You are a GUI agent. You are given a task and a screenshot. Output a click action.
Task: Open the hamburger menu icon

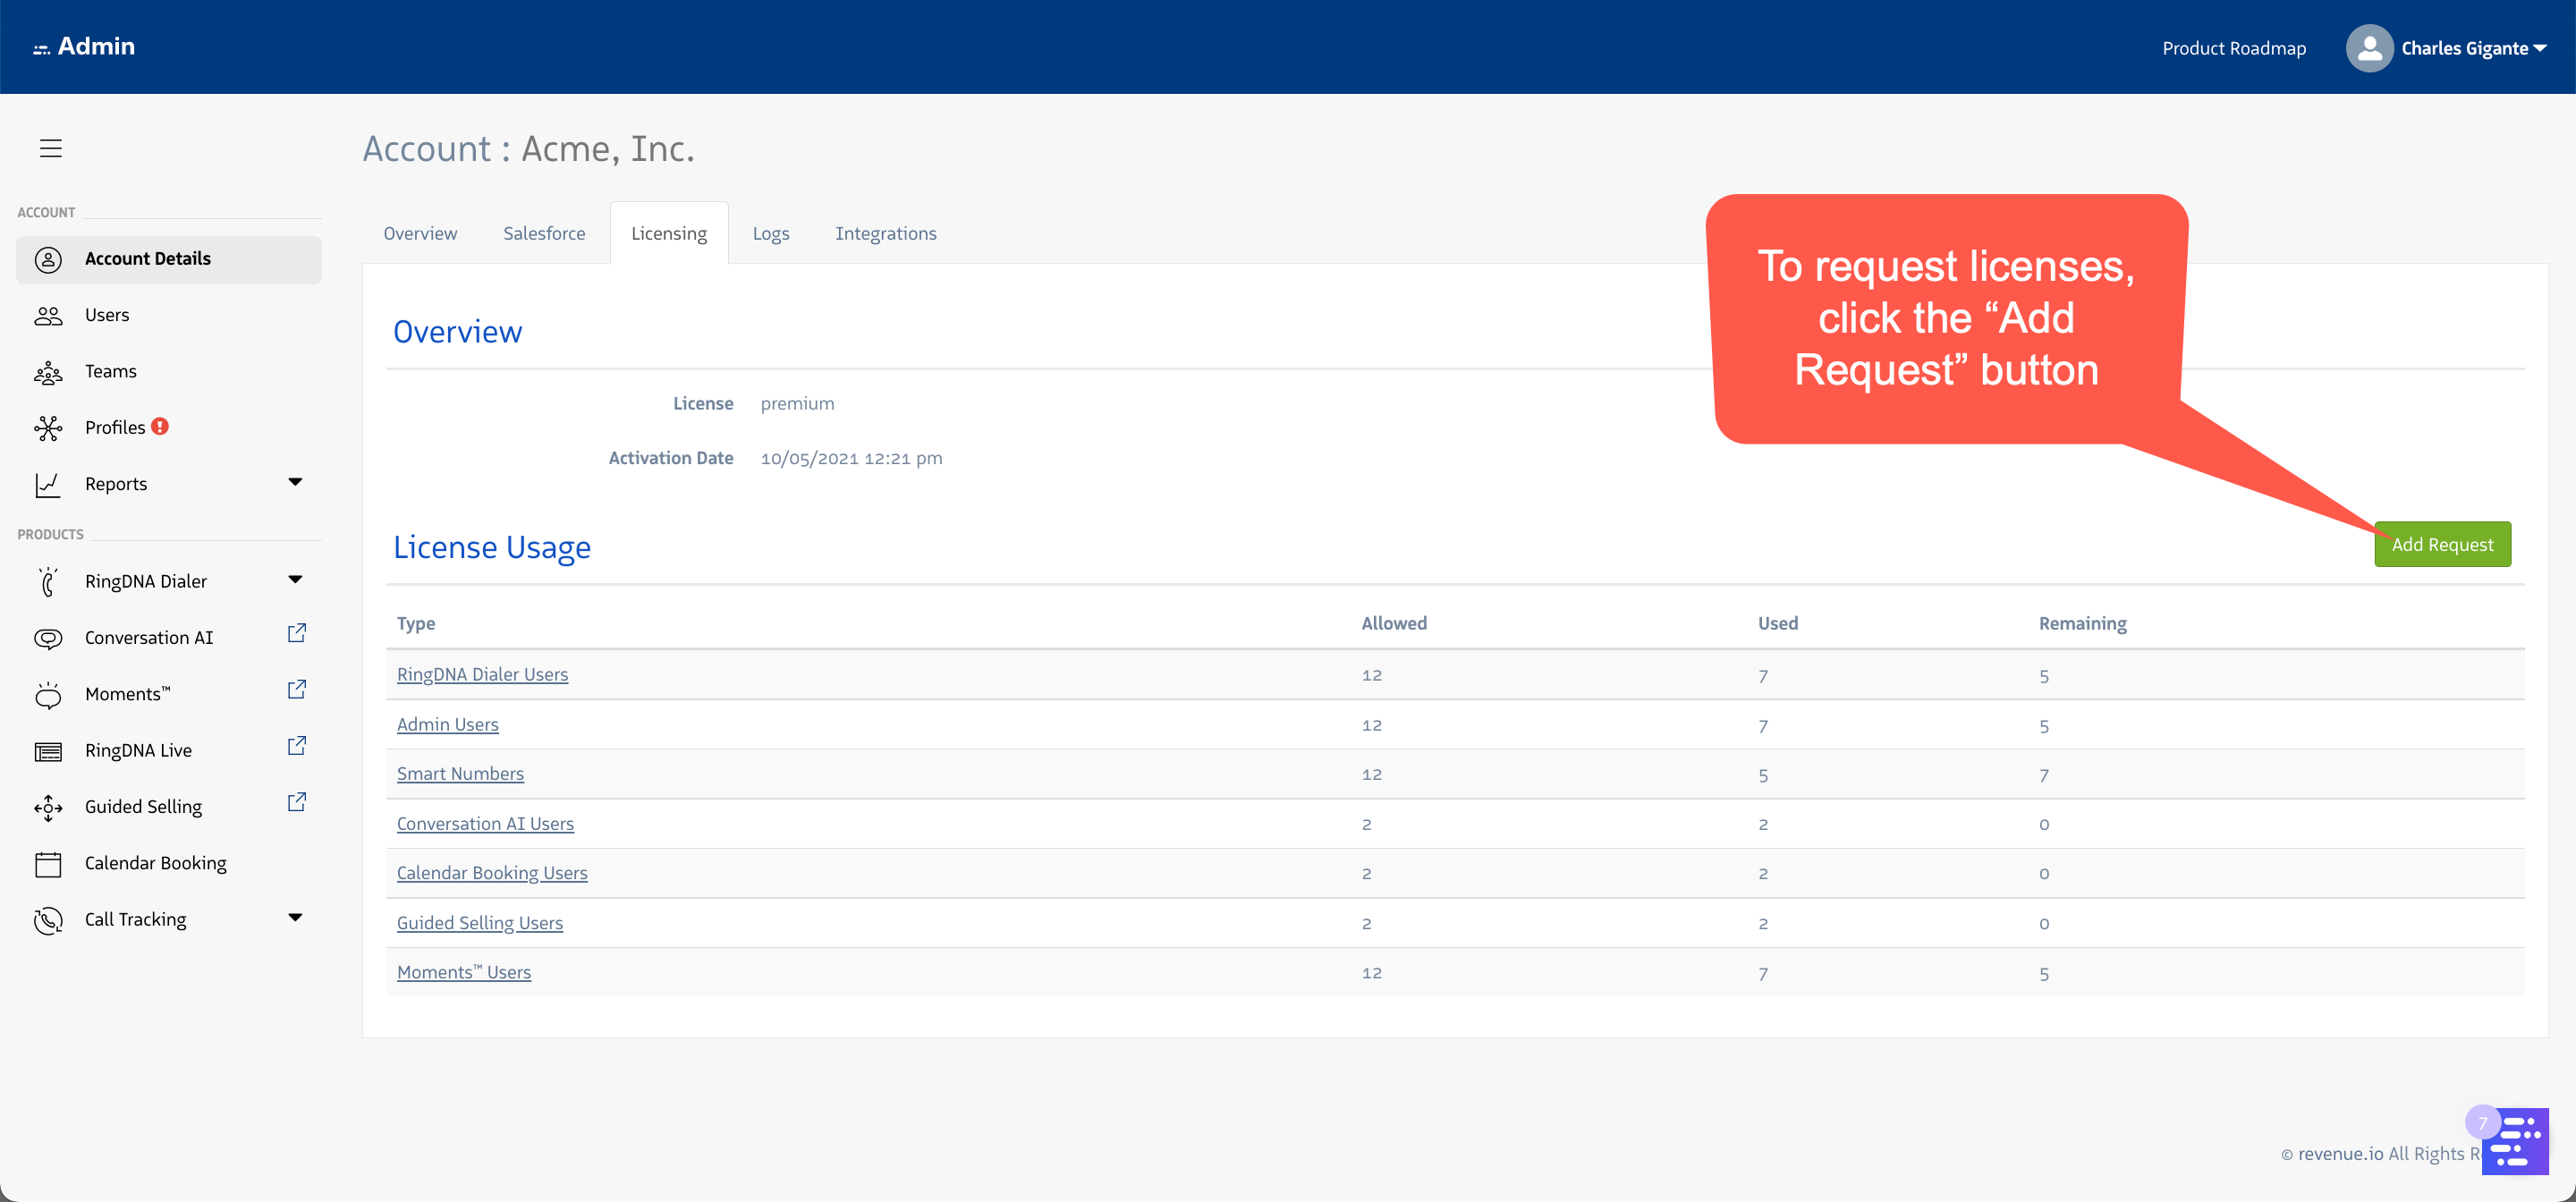(x=50, y=148)
